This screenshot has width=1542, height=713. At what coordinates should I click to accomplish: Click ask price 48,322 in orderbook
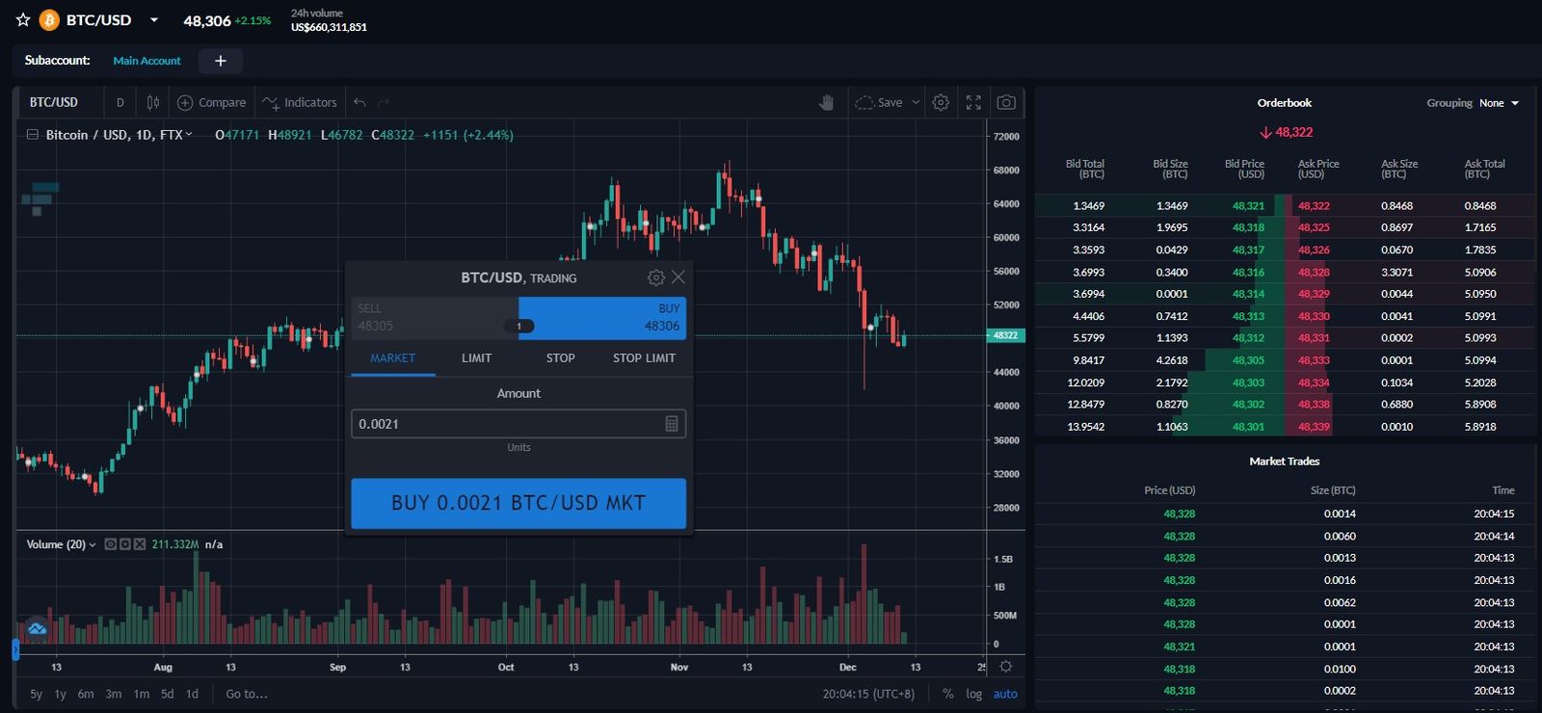(x=1314, y=206)
